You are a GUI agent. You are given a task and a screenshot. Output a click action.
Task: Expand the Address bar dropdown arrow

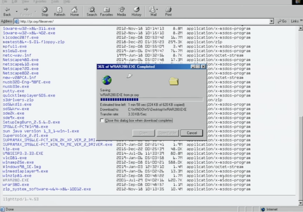[x=271, y=21]
